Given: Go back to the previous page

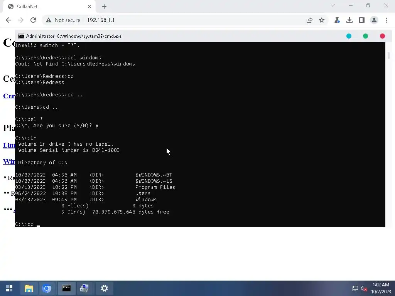Looking at the screenshot, I should 8,20.
